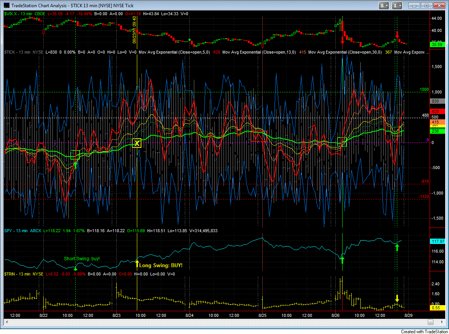Open the S symbol-link dropdown in title bar

[x=384, y=5]
